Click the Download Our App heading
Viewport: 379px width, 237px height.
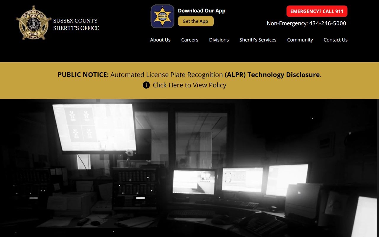[x=202, y=11]
